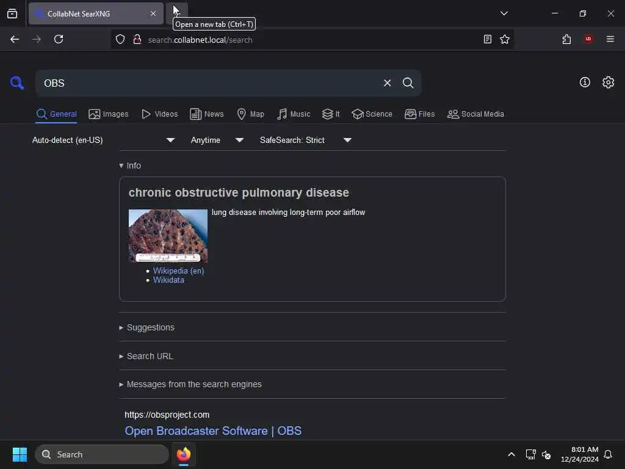The image size is (625, 469).
Task: Open the Extensions puzzle icon
Action: coord(566,39)
